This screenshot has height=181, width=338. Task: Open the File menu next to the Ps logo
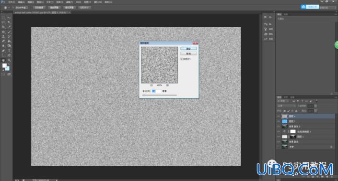click(x=12, y=2)
